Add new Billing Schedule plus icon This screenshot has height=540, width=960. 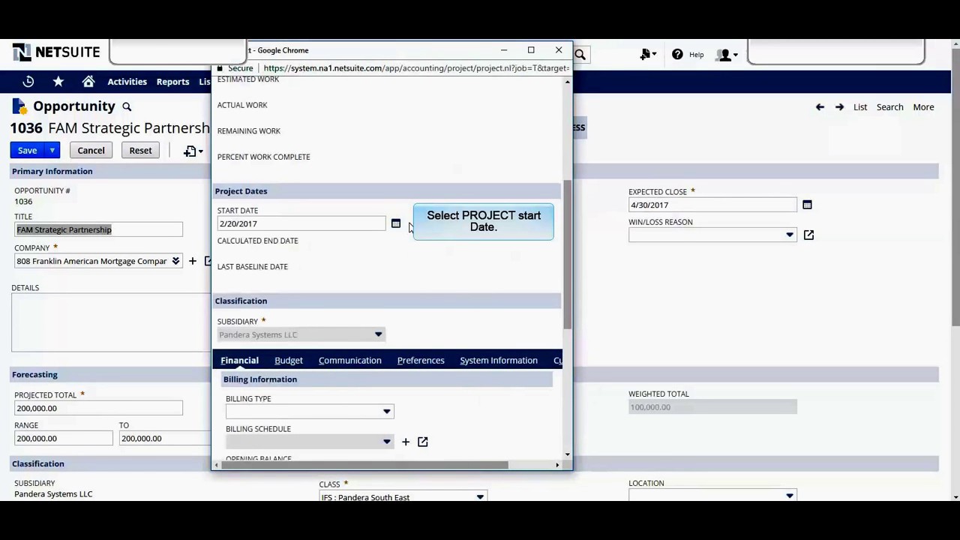click(406, 442)
